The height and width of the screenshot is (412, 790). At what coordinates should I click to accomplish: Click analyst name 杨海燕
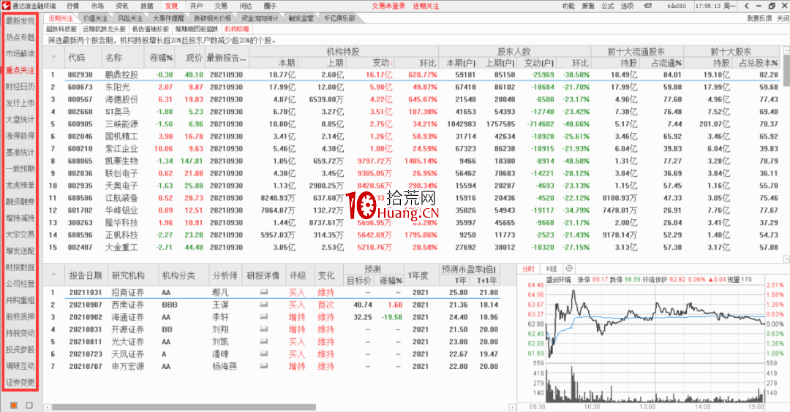(225, 366)
